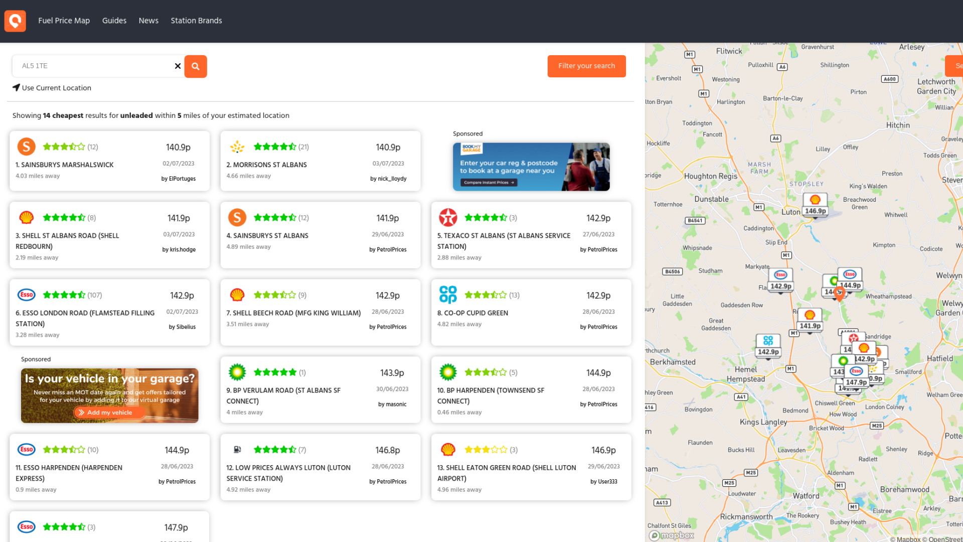963x542 pixels.
Task: Click Morrisons St Albans brand logo
Action: 237,147
